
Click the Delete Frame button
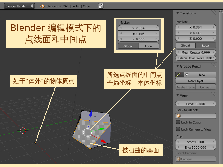(185, 87)
